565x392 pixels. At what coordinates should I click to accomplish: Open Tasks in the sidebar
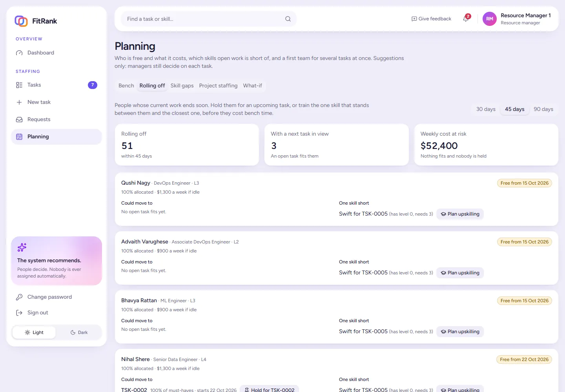pyautogui.click(x=56, y=85)
